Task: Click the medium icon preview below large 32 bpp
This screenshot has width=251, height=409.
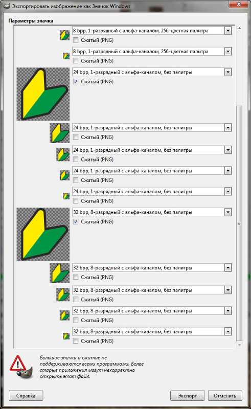Action: point(59,273)
